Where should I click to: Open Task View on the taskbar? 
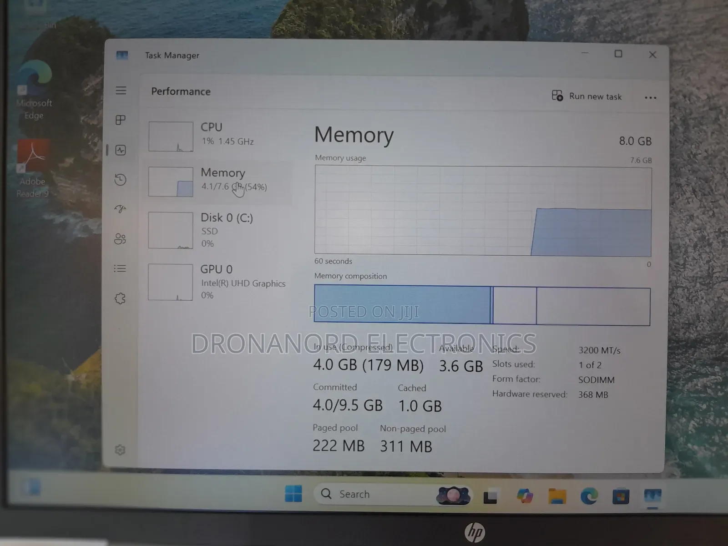[x=490, y=496]
